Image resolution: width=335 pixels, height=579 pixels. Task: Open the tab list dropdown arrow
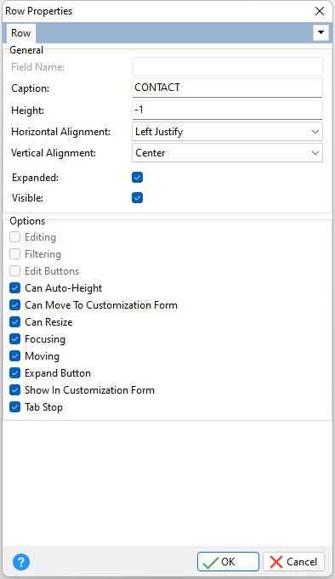point(321,32)
